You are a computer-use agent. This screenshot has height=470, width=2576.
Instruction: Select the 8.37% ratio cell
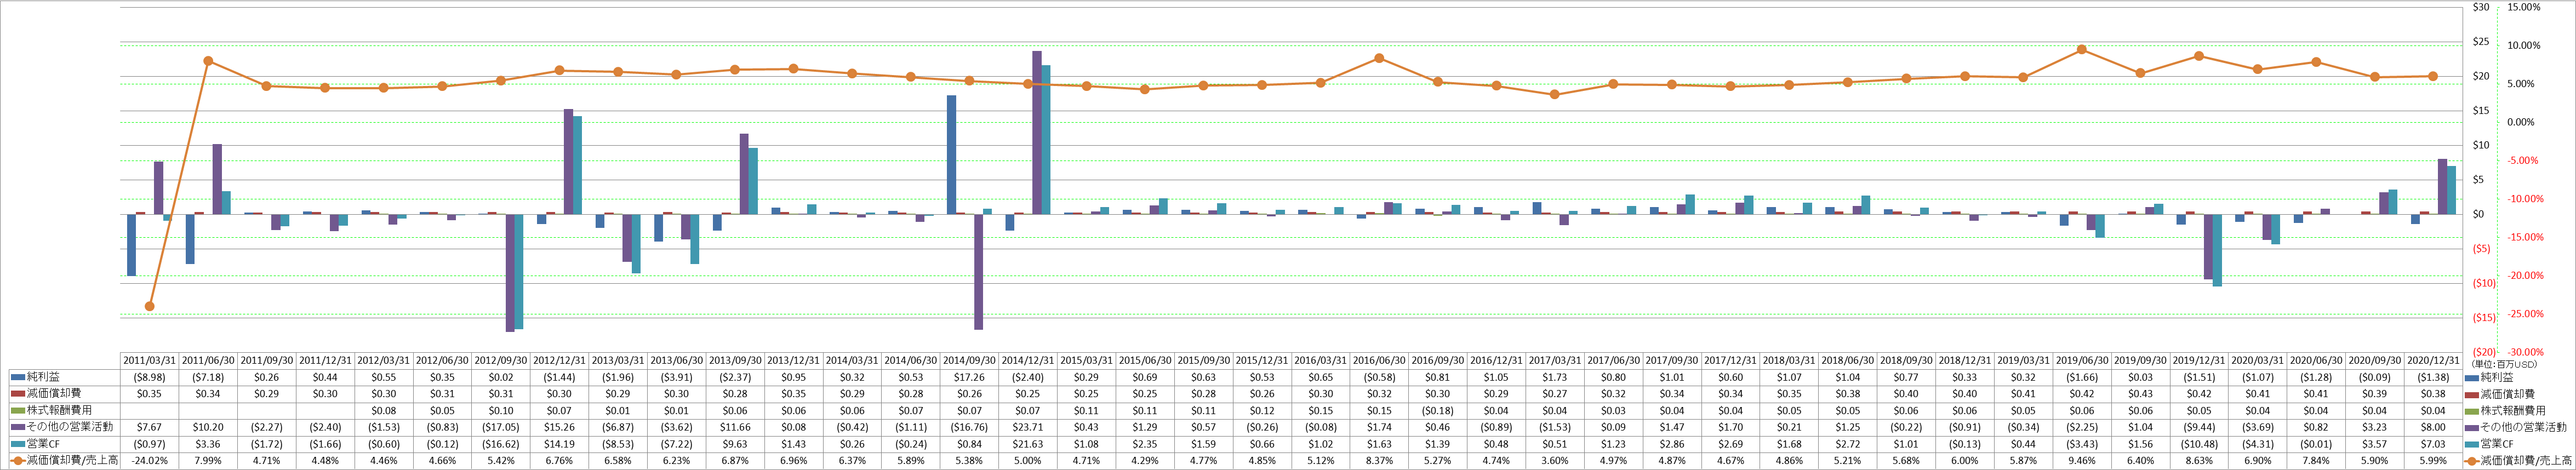pyautogui.click(x=1379, y=461)
